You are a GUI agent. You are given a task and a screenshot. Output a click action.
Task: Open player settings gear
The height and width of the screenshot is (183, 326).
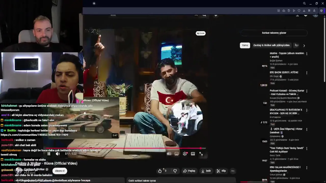pyautogui.click(x=185, y=154)
